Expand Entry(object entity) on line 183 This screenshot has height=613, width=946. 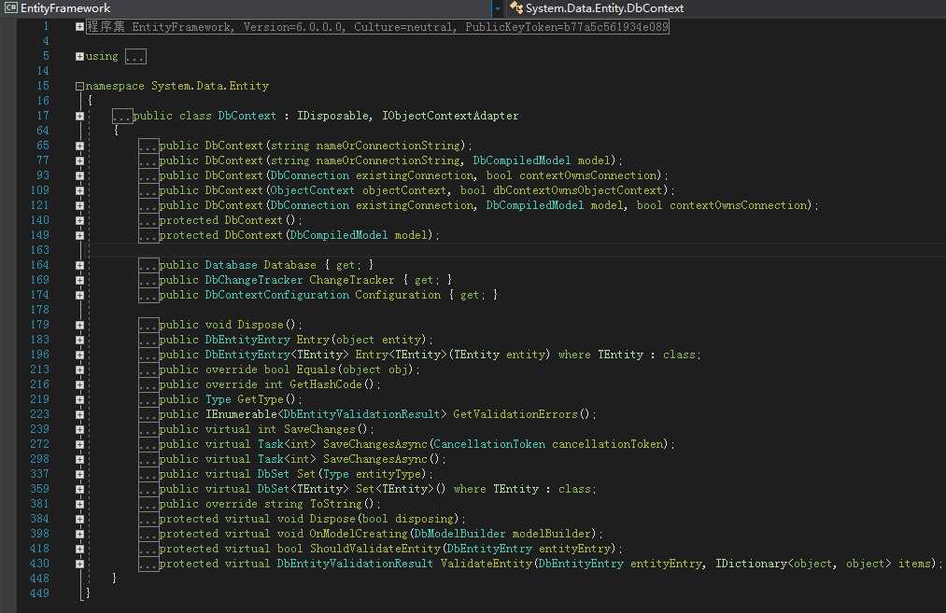click(79, 340)
